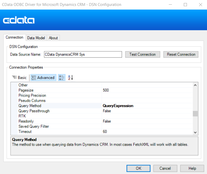Screen dimensions: 207x174
Task: Click the Readonly value False
Action: click(107, 121)
